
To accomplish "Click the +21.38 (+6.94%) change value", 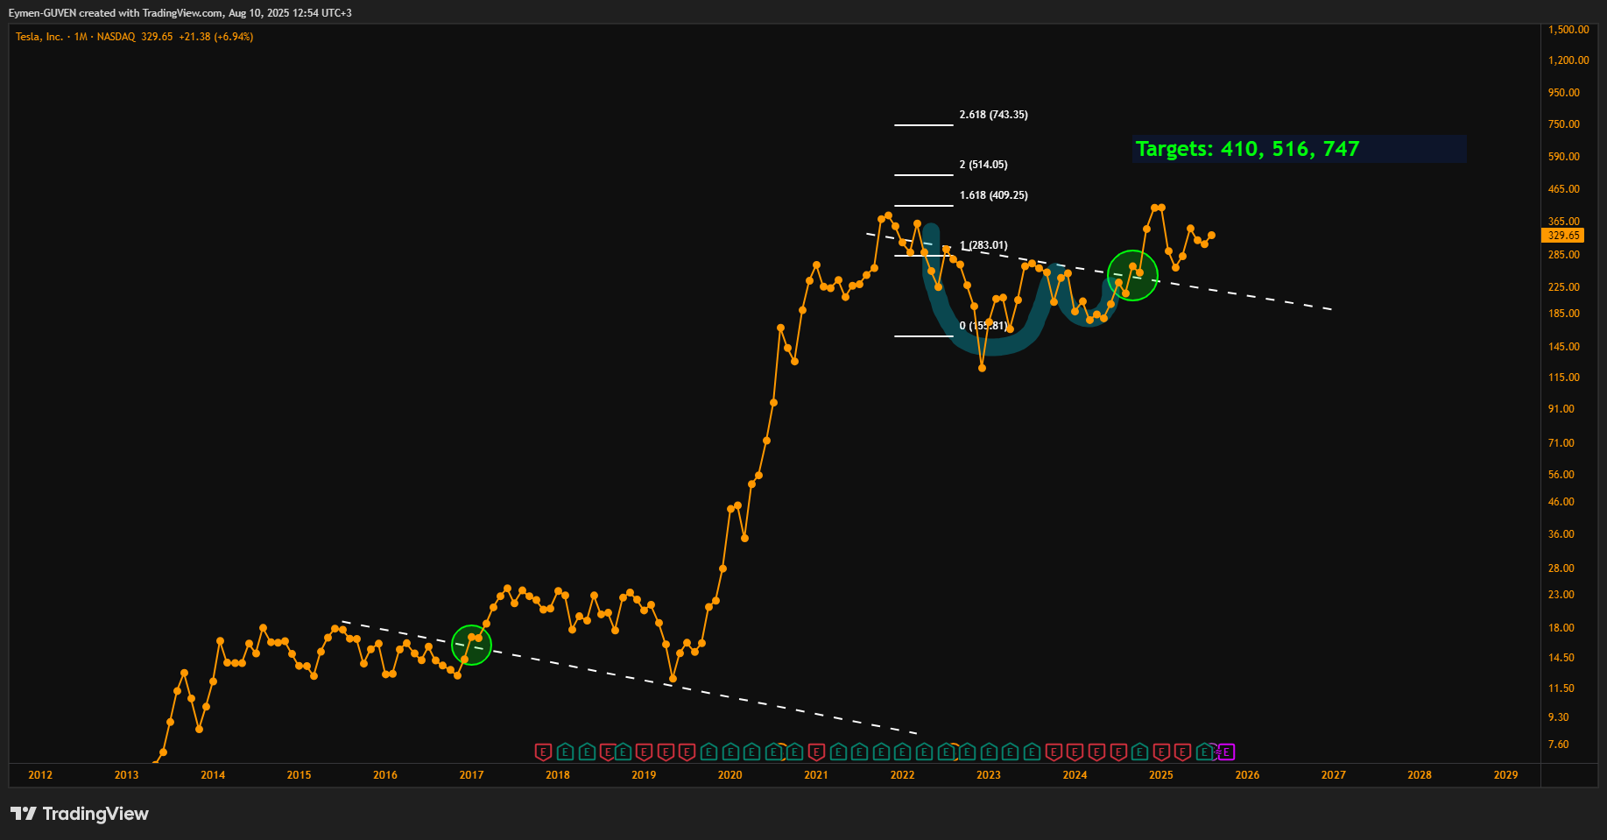I will point(215,37).
